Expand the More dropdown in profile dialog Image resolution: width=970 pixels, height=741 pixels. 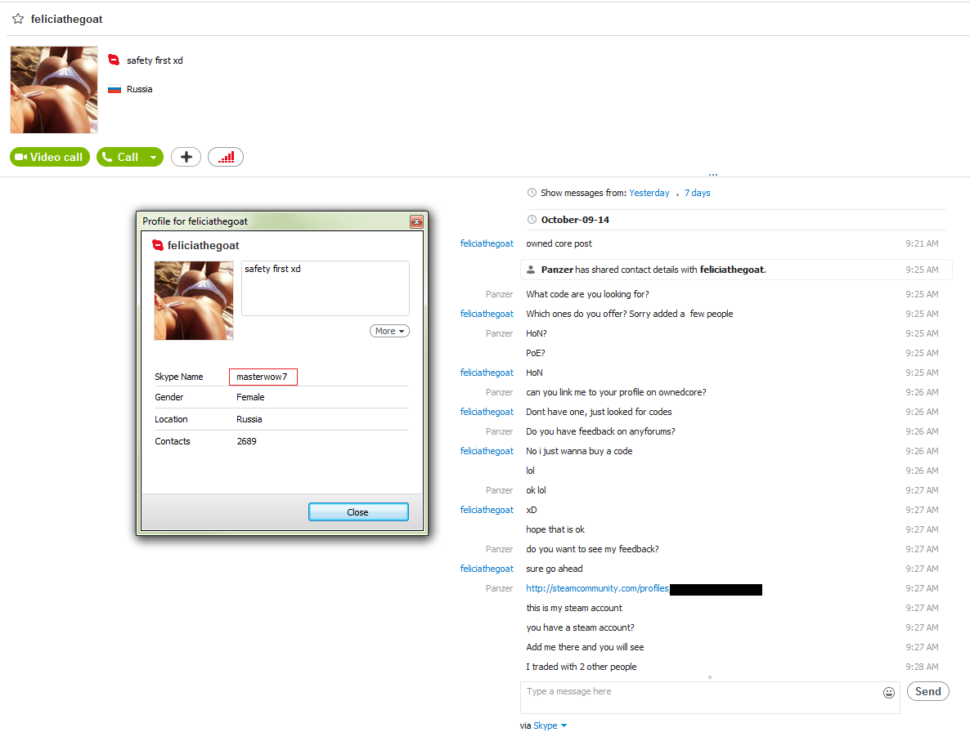390,331
